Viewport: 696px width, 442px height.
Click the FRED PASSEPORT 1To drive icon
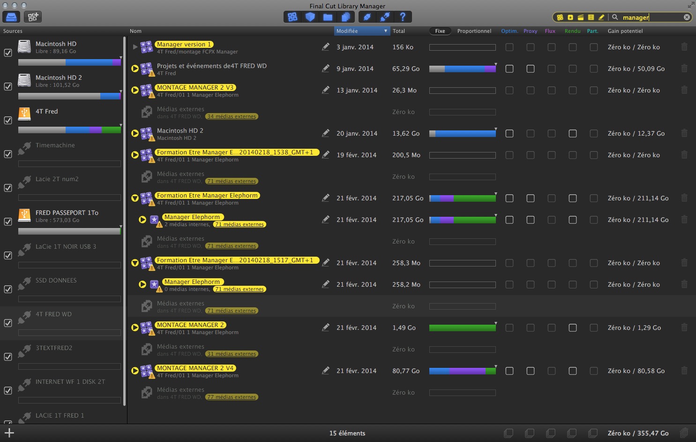click(x=24, y=215)
